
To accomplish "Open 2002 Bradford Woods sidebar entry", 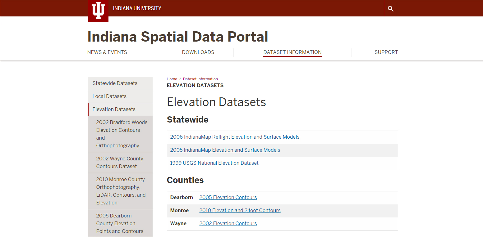I will point(122,134).
